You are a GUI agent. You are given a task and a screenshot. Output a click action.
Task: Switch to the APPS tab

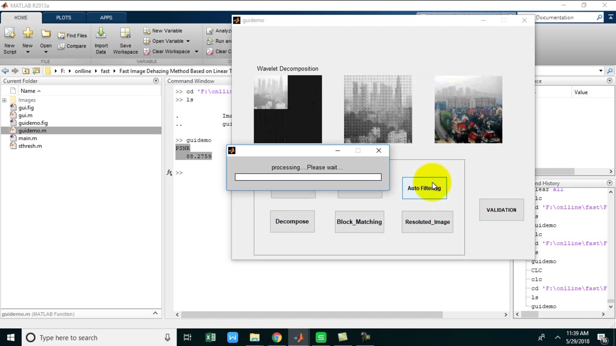(106, 18)
